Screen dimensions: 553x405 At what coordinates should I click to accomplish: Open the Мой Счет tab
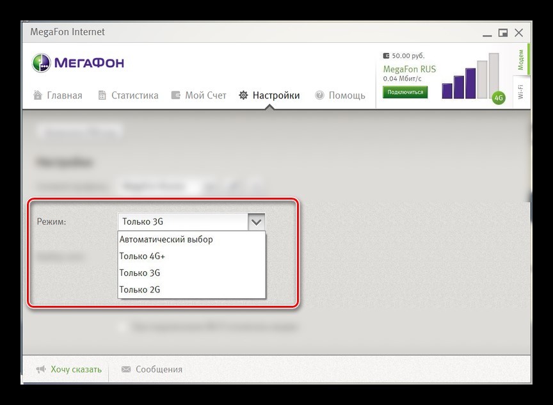point(198,95)
